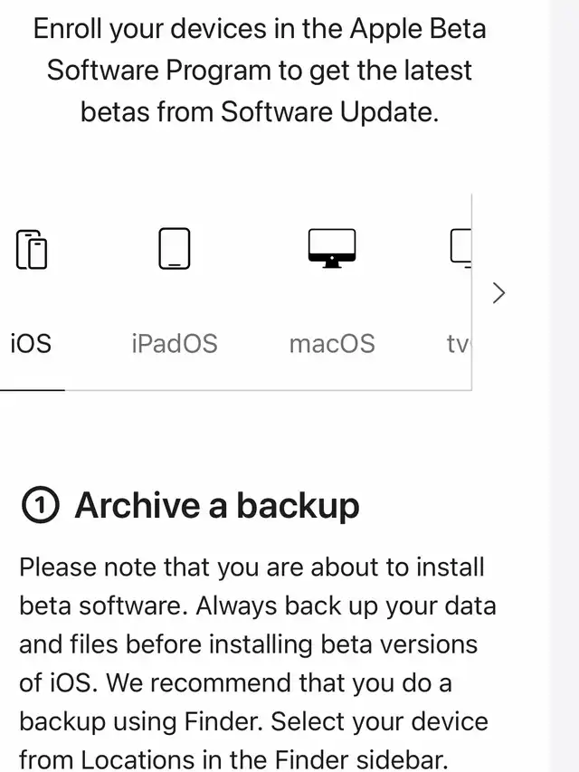Click the macOS monitor icon

(x=332, y=248)
